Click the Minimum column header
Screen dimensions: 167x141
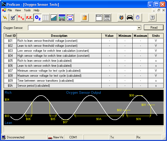tap(125, 36)
